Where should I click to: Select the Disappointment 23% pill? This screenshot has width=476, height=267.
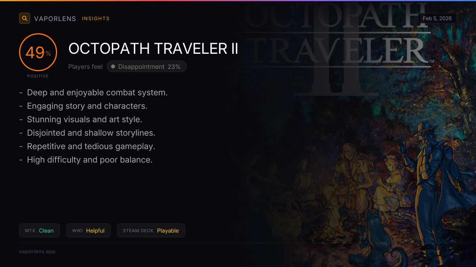[x=147, y=67]
